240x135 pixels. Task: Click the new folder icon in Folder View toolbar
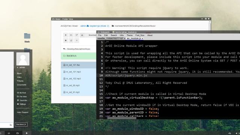(71, 35)
